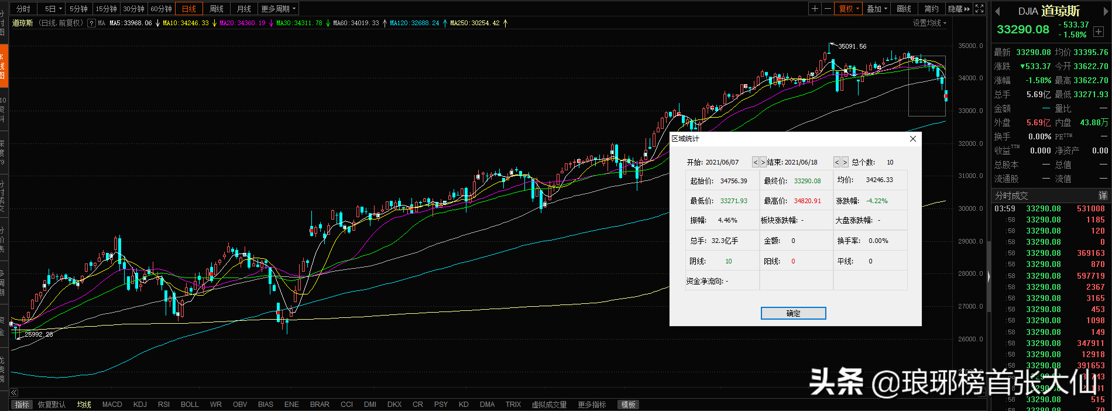This screenshot has height=411, width=1112.
Task: Click the 模板 template button
Action: (629, 405)
